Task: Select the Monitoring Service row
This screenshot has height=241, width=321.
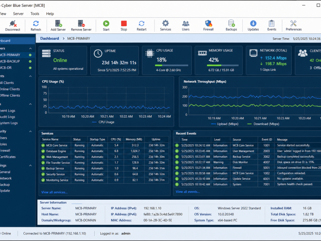Action: [x=105, y=180]
